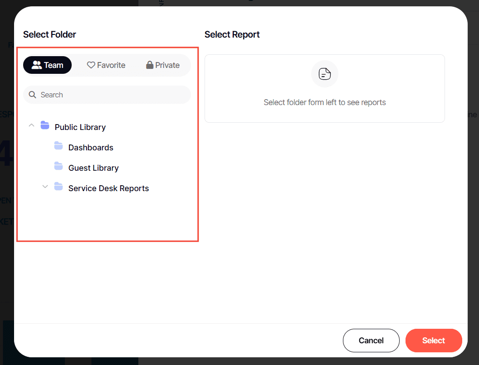Viewport: 479px width, 365px height.
Task: Switch to the Team tab
Action: coord(48,65)
